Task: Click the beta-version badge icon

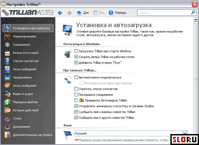Action: tap(82, 100)
